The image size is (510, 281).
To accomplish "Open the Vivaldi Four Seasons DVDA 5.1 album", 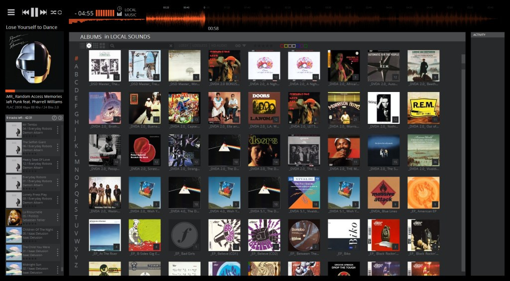I will click(304, 192).
